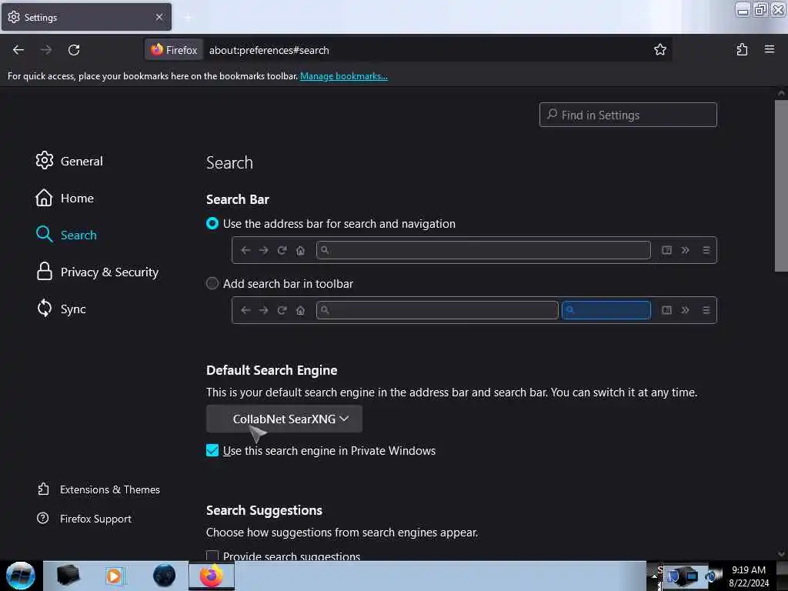
Task: Click the browser forward arrow
Action: tap(45, 50)
